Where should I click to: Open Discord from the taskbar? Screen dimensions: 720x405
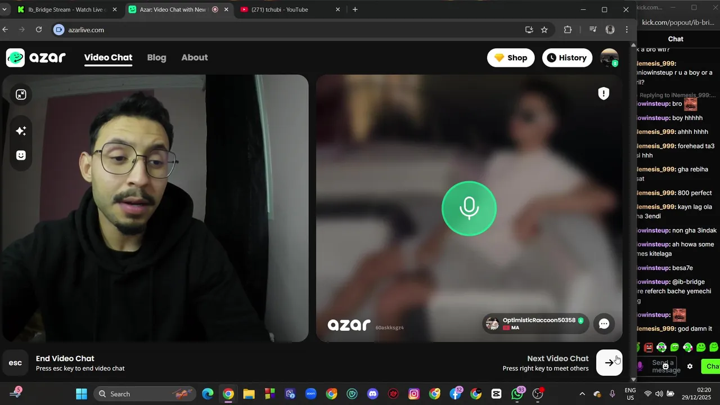[373, 394]
